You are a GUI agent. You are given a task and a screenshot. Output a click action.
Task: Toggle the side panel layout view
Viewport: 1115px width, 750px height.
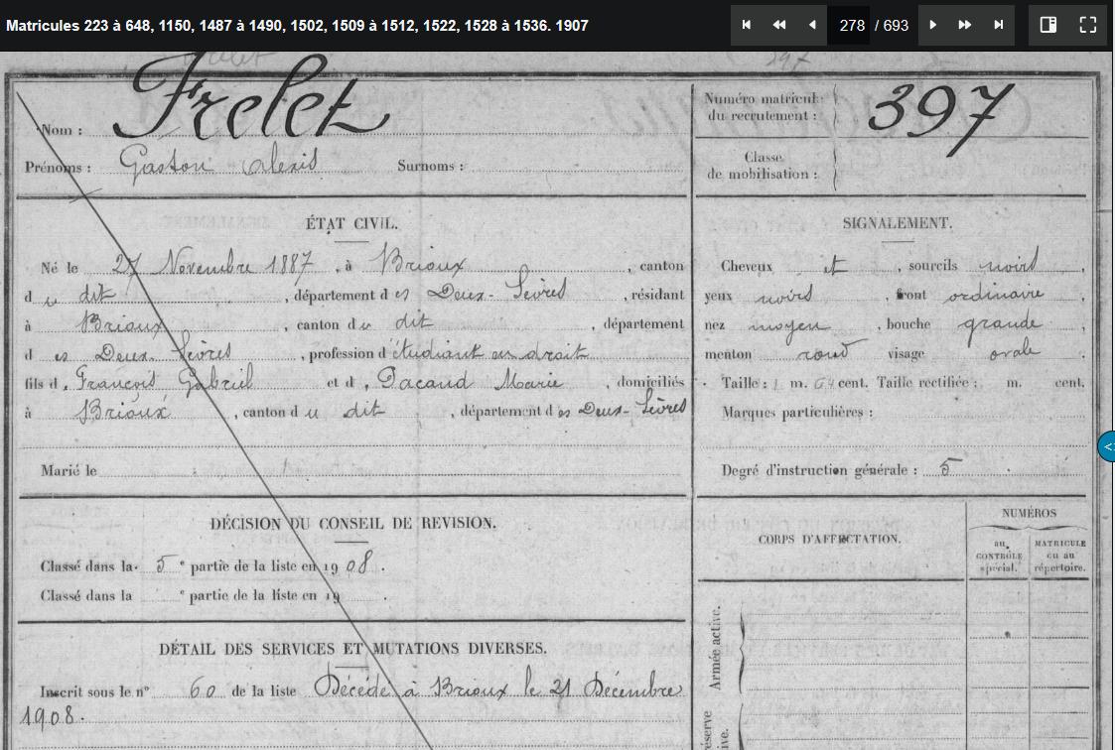[x=1048, y=26]
